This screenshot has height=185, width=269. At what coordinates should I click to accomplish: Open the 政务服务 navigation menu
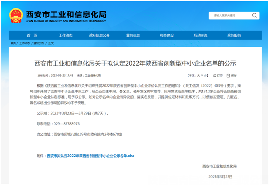click(x=234, y=35)
